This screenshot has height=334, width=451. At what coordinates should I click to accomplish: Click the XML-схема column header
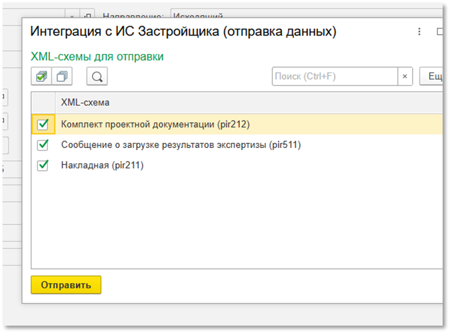85,102
